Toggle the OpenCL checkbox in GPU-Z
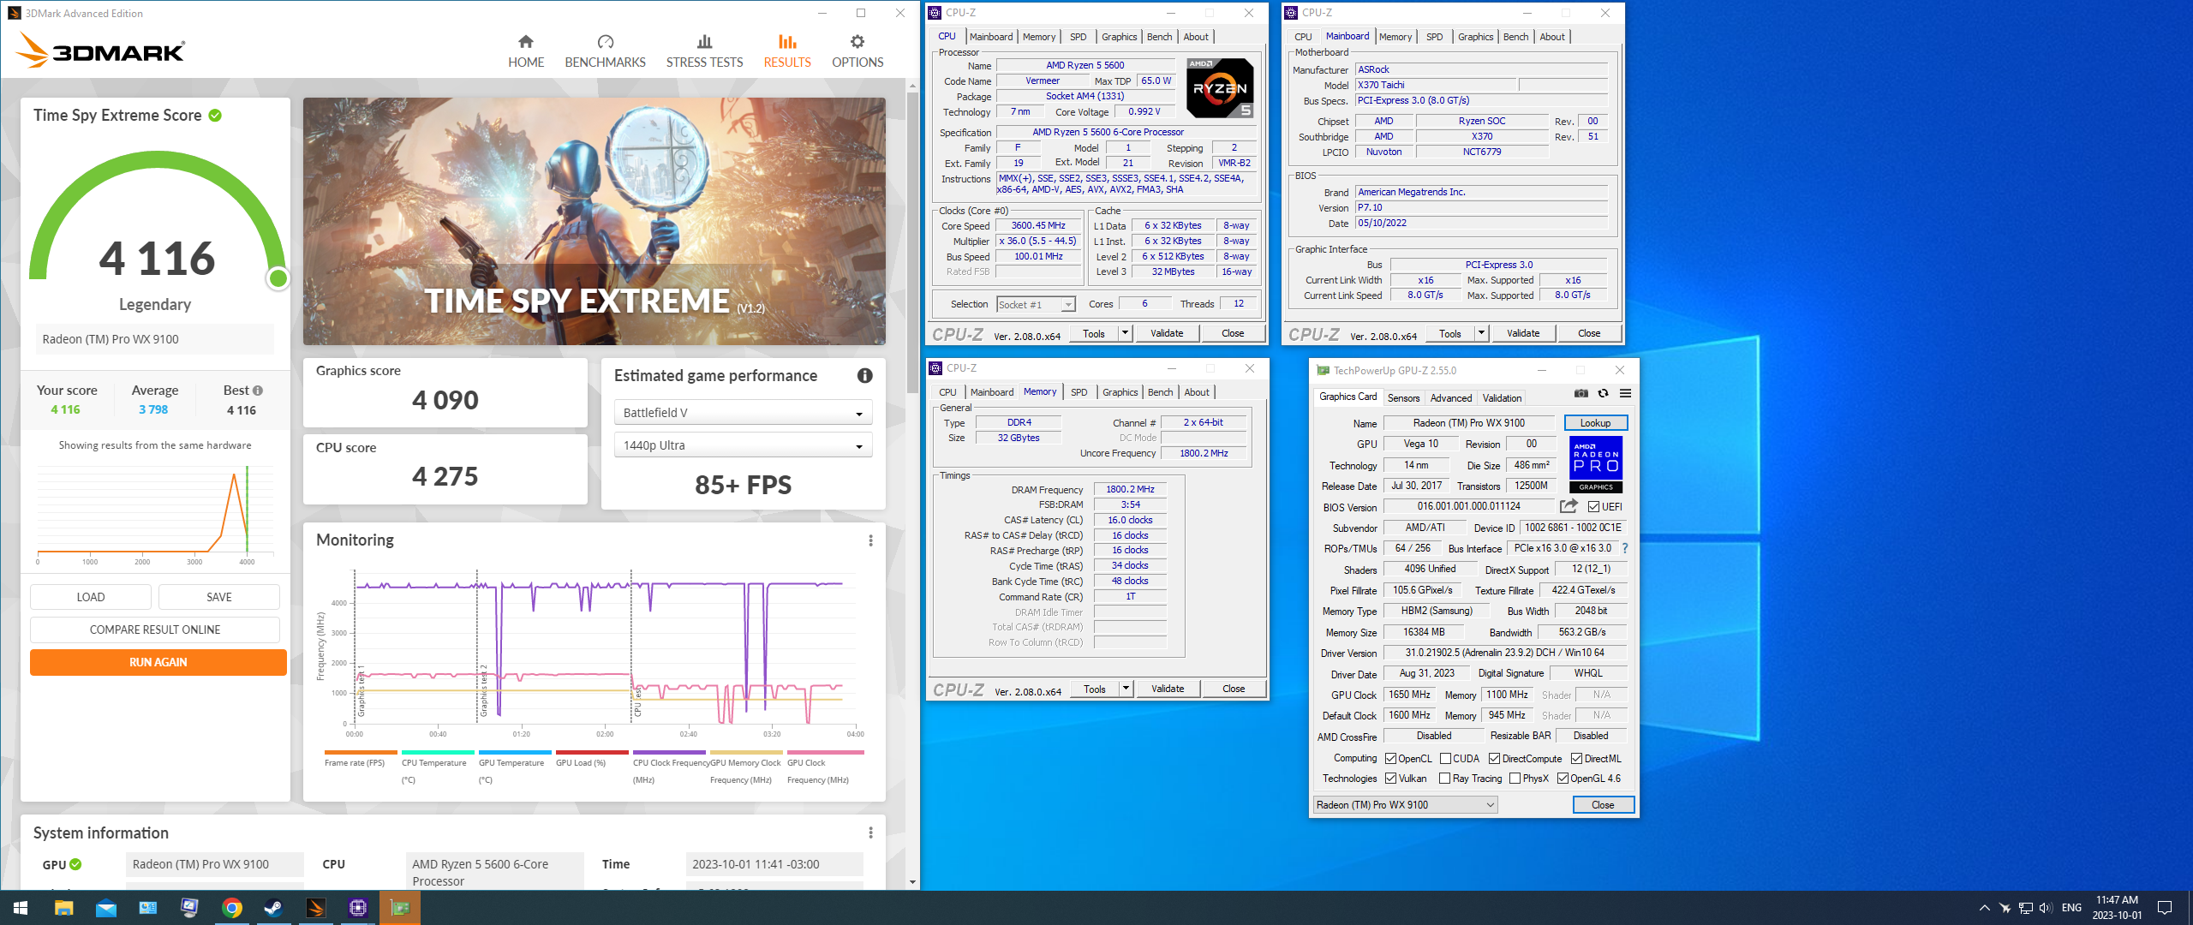 tap(1390, 759)
